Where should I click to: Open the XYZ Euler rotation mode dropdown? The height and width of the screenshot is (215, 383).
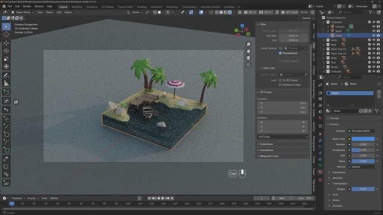click(x=282, y=137)
